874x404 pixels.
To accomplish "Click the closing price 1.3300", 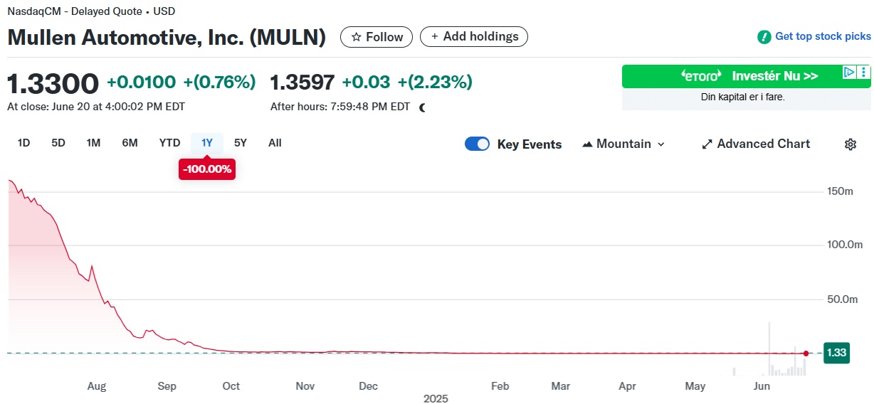I will tap(53, 83).
